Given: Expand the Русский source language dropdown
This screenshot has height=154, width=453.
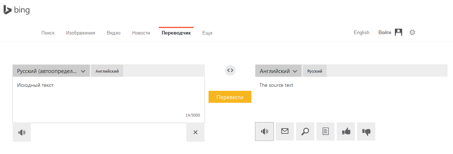Looking at the screenshot, I should [x=51, y=71].
